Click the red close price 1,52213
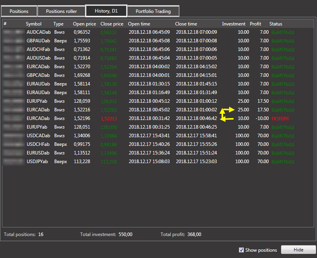This screenshot has height=258, width=317. (109, 119)
